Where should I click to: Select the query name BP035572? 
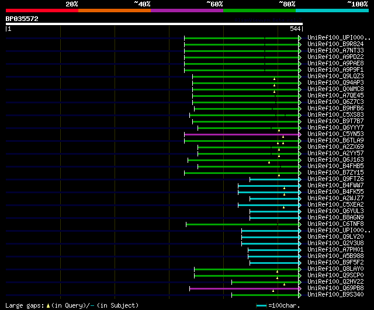point(22,19)
